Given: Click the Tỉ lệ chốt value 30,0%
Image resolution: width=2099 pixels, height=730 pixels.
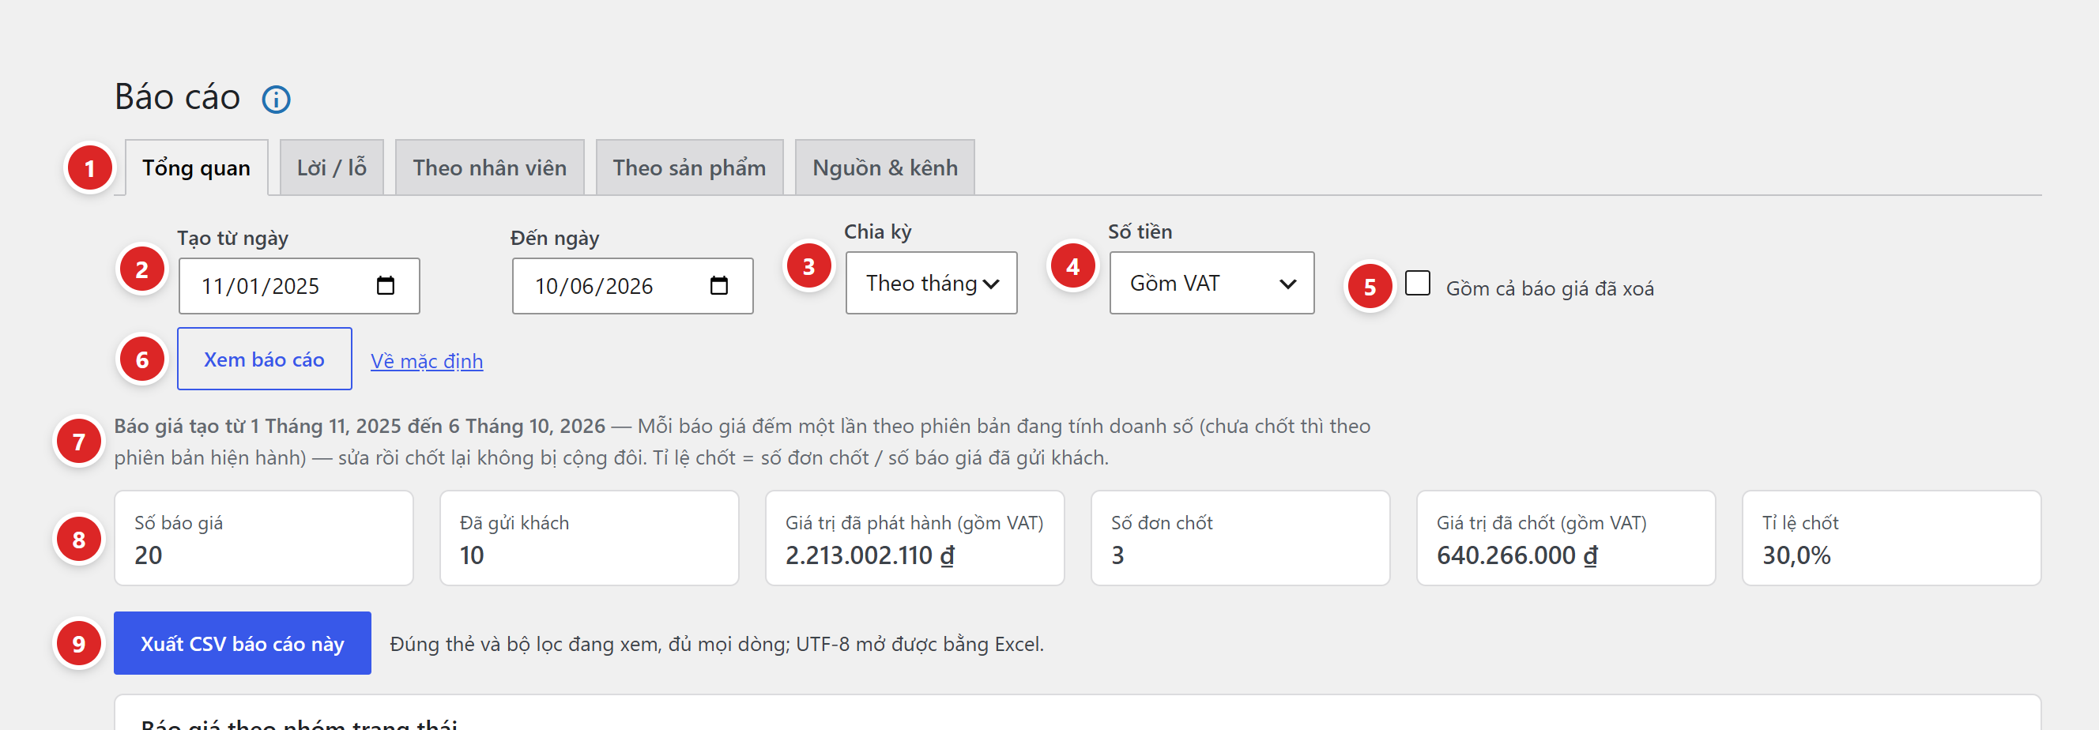Looking at the screenshot, I should pyautogui.click(x=1796, y=555).
